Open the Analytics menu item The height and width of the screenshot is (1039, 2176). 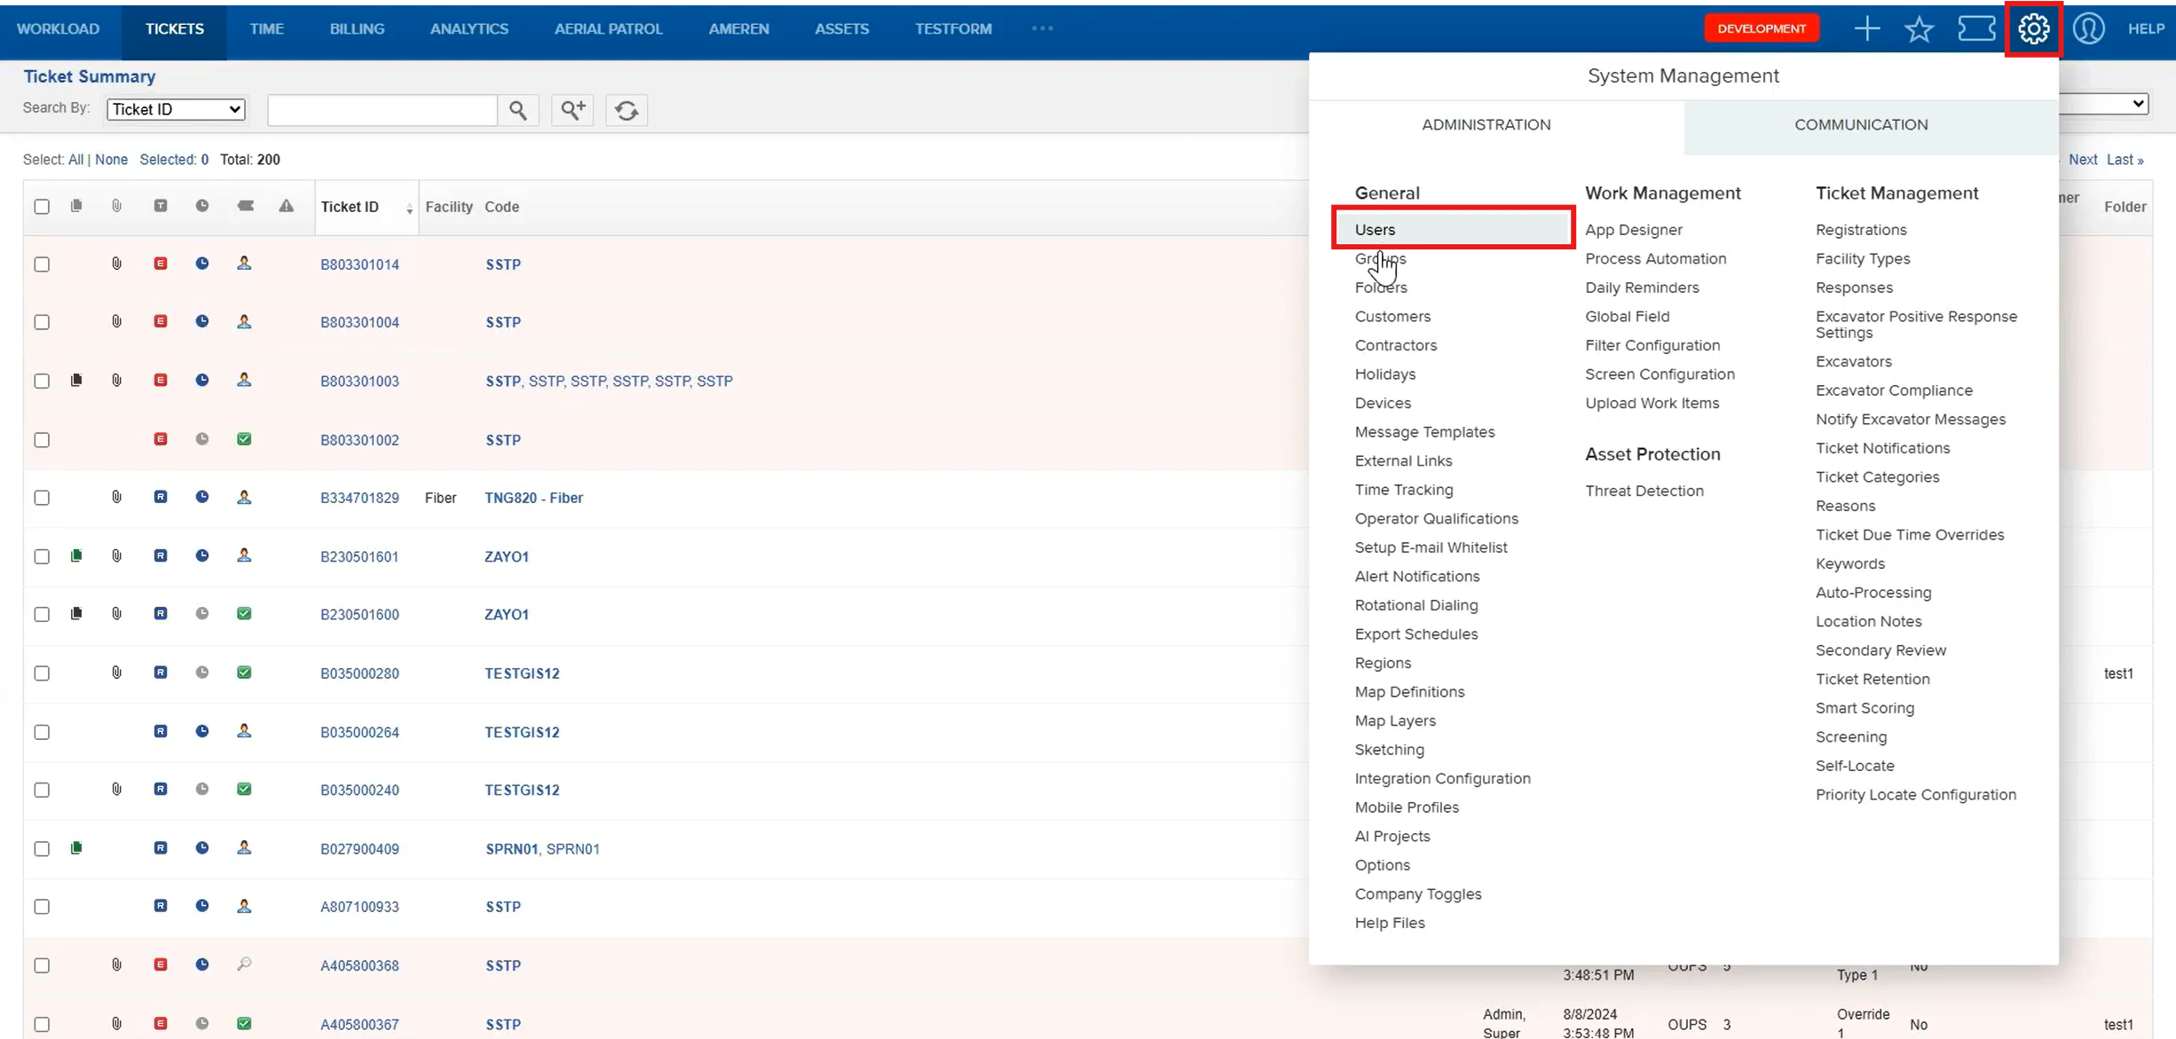[469, 28]
